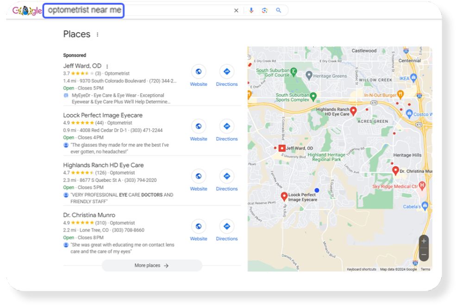Screen dimensions: 463x308
Task: Click Directions icon for Dr. Christina Munro
Action: [x=226, y=226]
